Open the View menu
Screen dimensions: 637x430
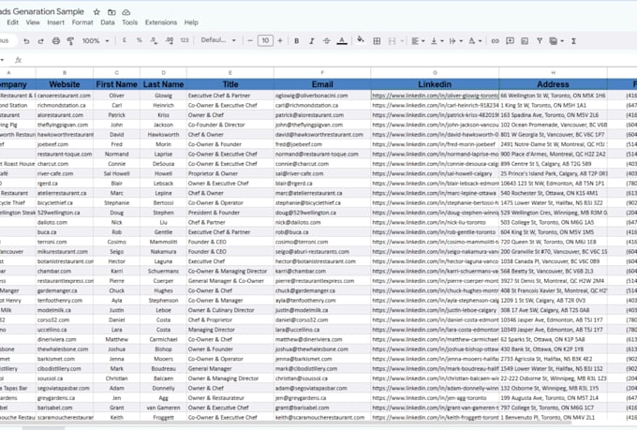[33, 22]
